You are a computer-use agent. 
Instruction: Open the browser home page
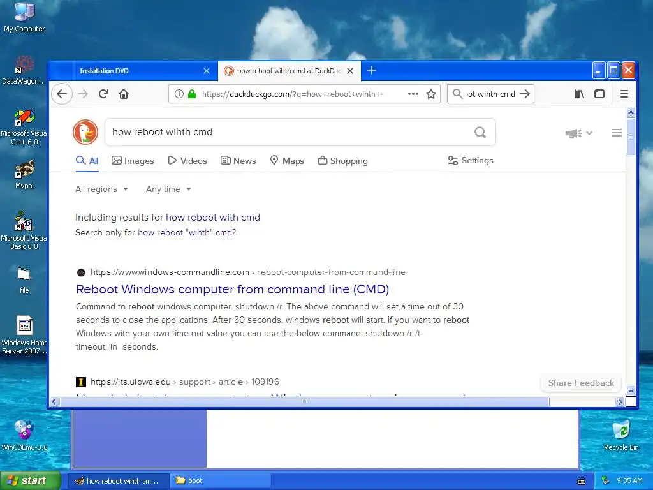click(x=124, y=94)
